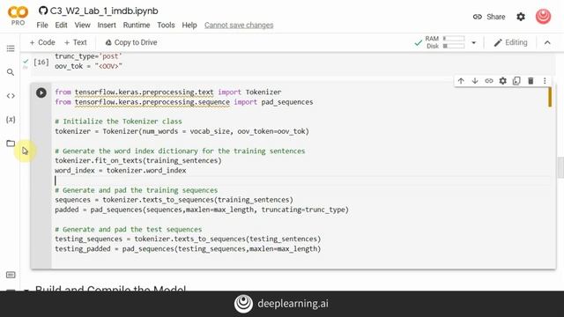
Task: Click the GitHub icon beside notebook title
Action: tap(43, 11)
